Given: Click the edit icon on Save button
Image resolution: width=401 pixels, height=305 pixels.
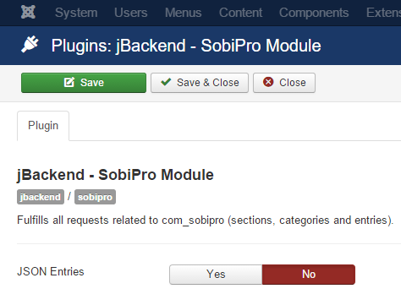Looking at the screenshot, I should [69, 82].
